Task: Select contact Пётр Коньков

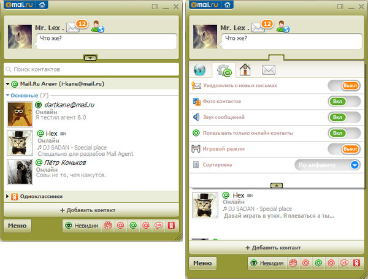Action: pyautogui.click(x=91, y=172)
